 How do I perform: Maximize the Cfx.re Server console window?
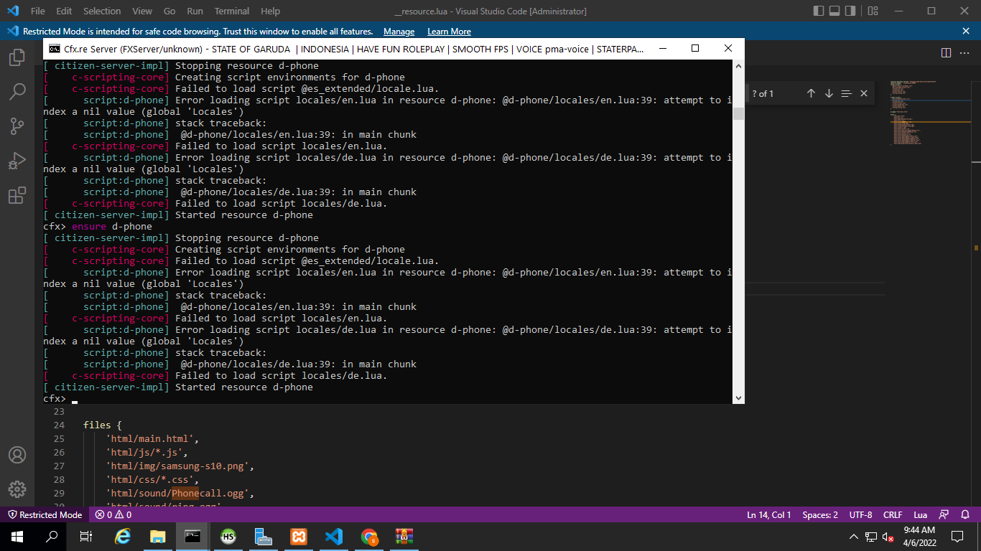pyautogui.click(x=695, y=49)
